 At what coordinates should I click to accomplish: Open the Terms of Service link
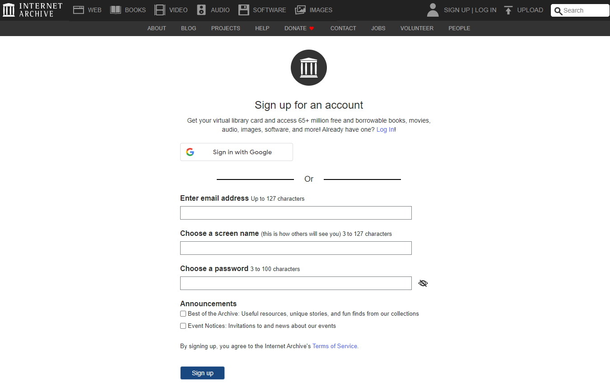coord(335,346)
